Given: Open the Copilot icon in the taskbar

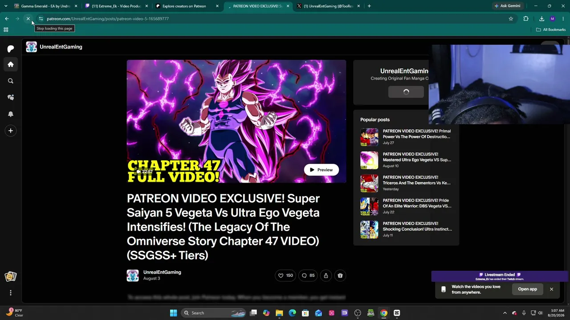Looking at the screenshot, I should 266,313.
